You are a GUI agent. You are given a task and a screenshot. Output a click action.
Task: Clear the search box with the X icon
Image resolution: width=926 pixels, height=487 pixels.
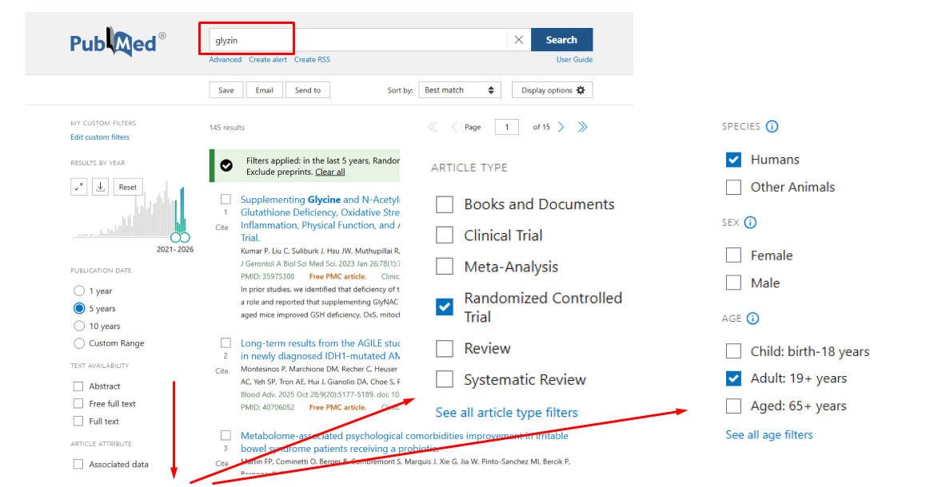[x=518, y=40]
